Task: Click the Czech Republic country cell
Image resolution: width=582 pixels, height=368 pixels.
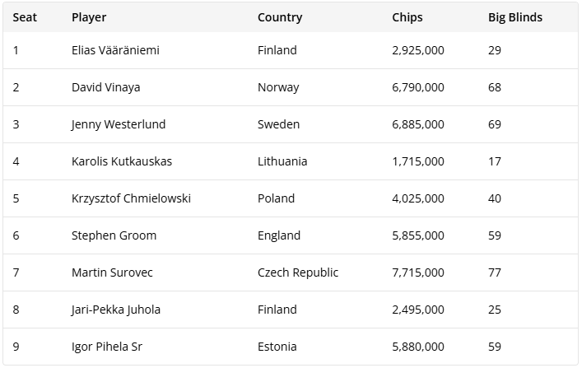Action: click(298, 273)
